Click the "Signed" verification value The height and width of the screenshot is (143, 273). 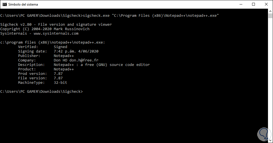pyautogui.click(x=60, y=47)
